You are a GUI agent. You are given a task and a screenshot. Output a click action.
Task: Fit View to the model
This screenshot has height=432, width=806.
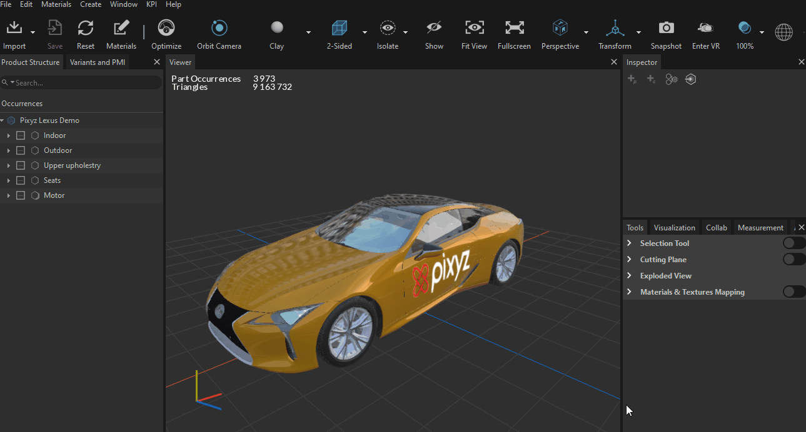click(x=475, y=28)
